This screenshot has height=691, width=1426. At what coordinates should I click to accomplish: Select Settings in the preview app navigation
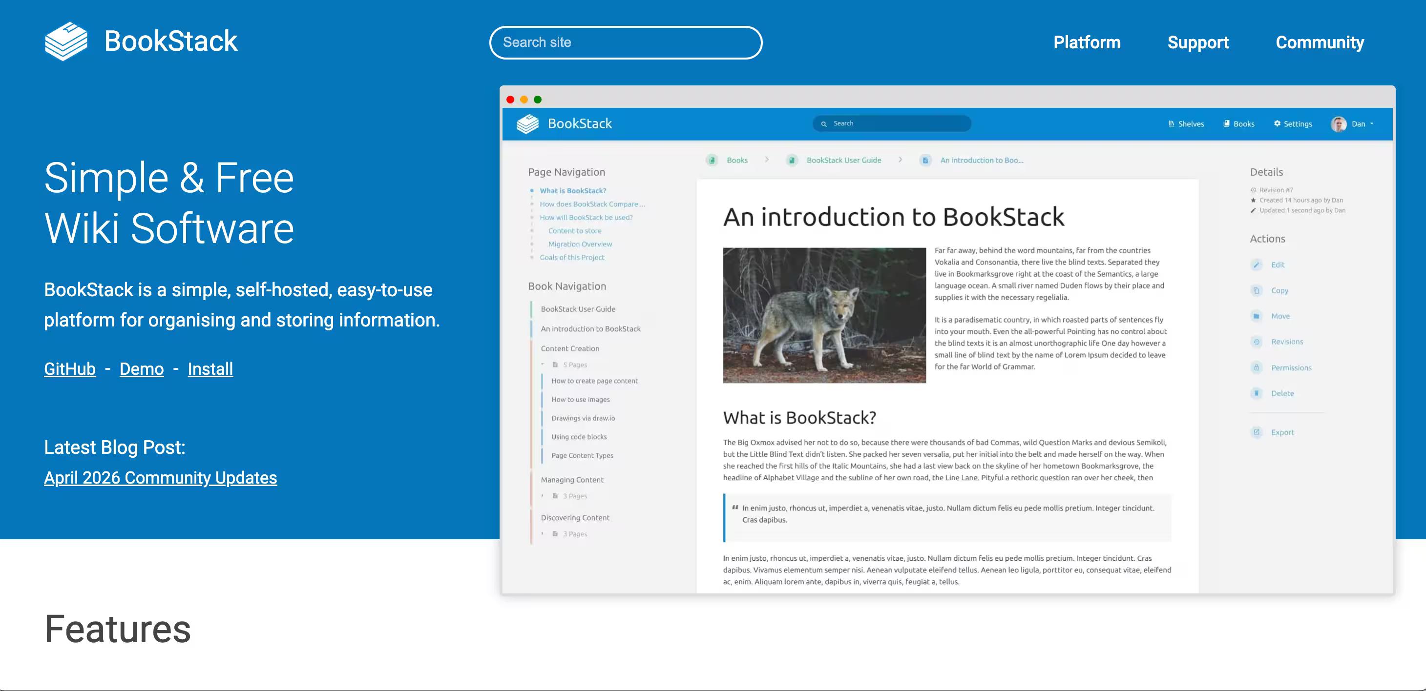click(x=1293, y=124)
